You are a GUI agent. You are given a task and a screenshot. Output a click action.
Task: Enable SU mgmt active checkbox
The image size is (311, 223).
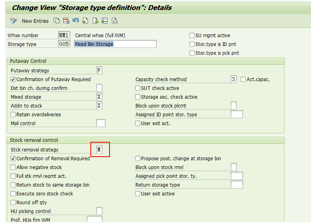coord(192,36)
